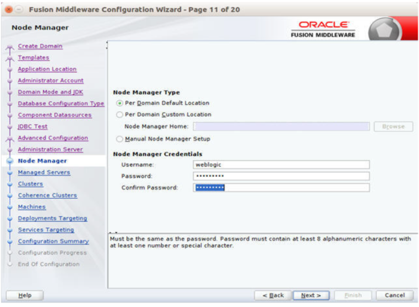Click the Node Manager Home field
Image resolution: width=419 pixels, height=307 pixels.
pyautogui.click(x=281, y=126)
